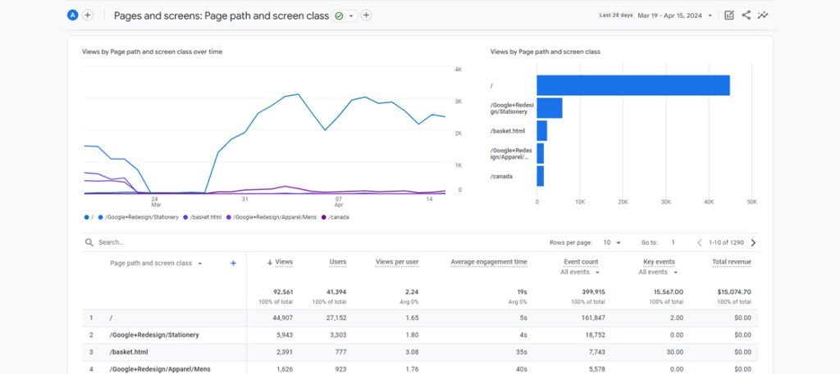Sort table by Views column
This screenshot has width=840, height=374.
[280, 262]
